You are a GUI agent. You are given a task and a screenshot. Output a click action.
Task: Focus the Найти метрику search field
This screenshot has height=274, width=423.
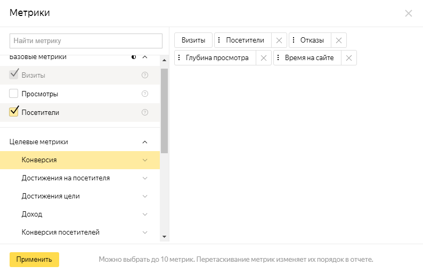pos(86,41)
